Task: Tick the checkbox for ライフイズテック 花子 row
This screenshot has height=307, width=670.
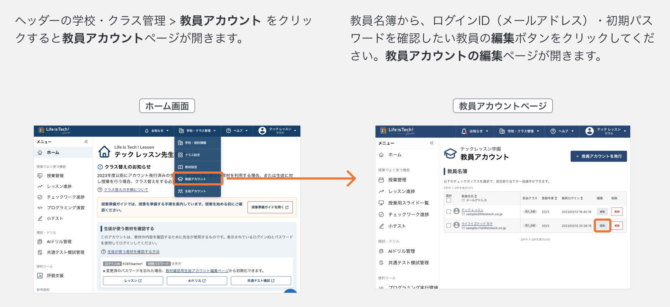Action: pyautogui.click(x=448, y=225)
